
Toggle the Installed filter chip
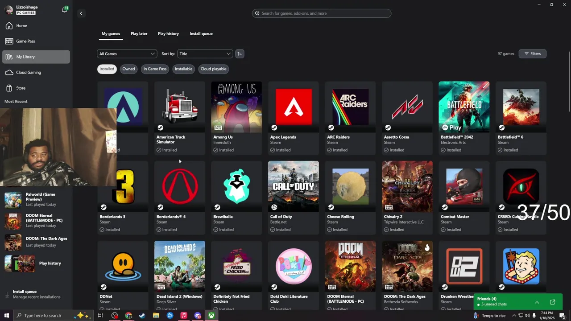(107, 69)
